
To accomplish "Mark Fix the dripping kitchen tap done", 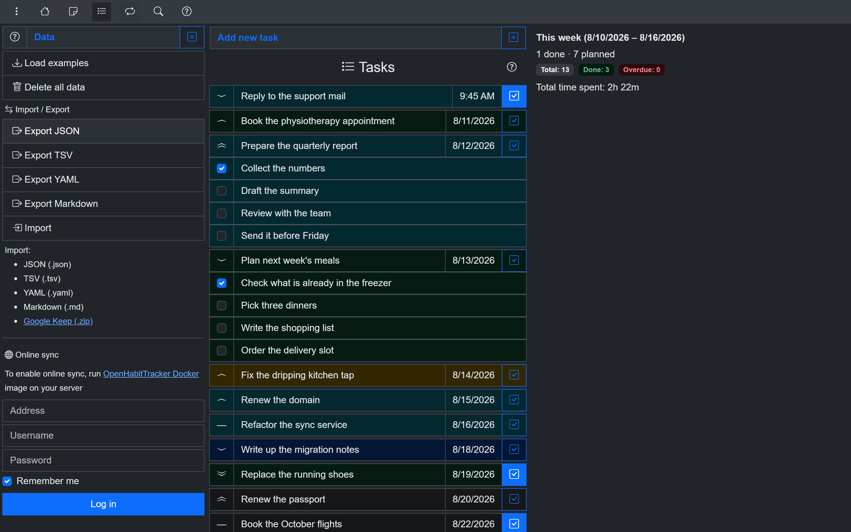I will point(514,375).
